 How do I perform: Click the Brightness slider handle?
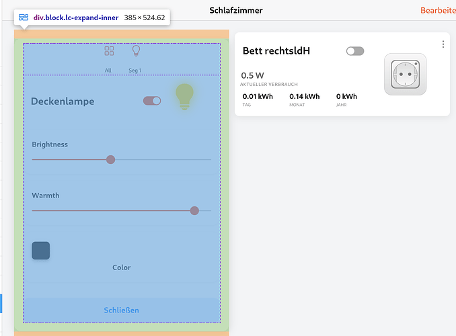[x=110, y=159]
